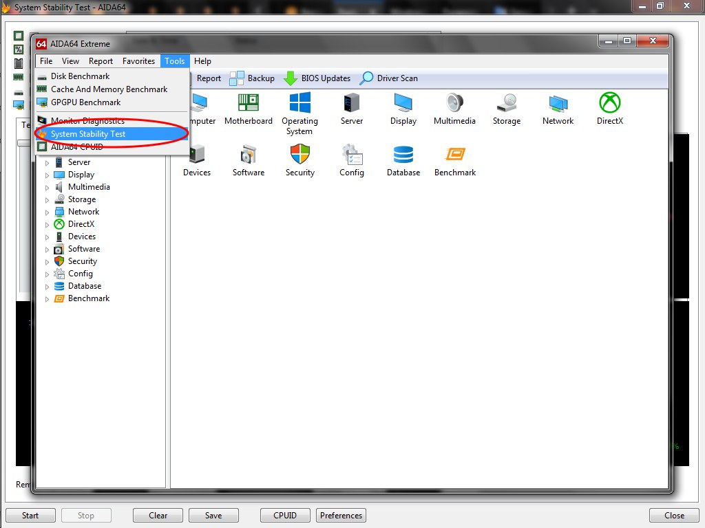The height and width of the screenshot is (528, 705).
Task: Select DirectX in the sidebar tree
Action: 81,224
